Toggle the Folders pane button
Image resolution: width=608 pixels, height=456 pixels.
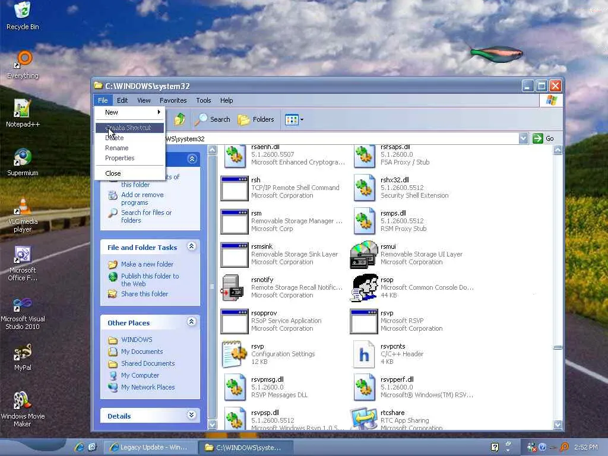(x=256, y=119)
